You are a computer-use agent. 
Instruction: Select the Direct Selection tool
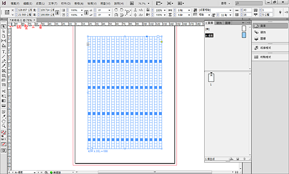click(3, 31)
